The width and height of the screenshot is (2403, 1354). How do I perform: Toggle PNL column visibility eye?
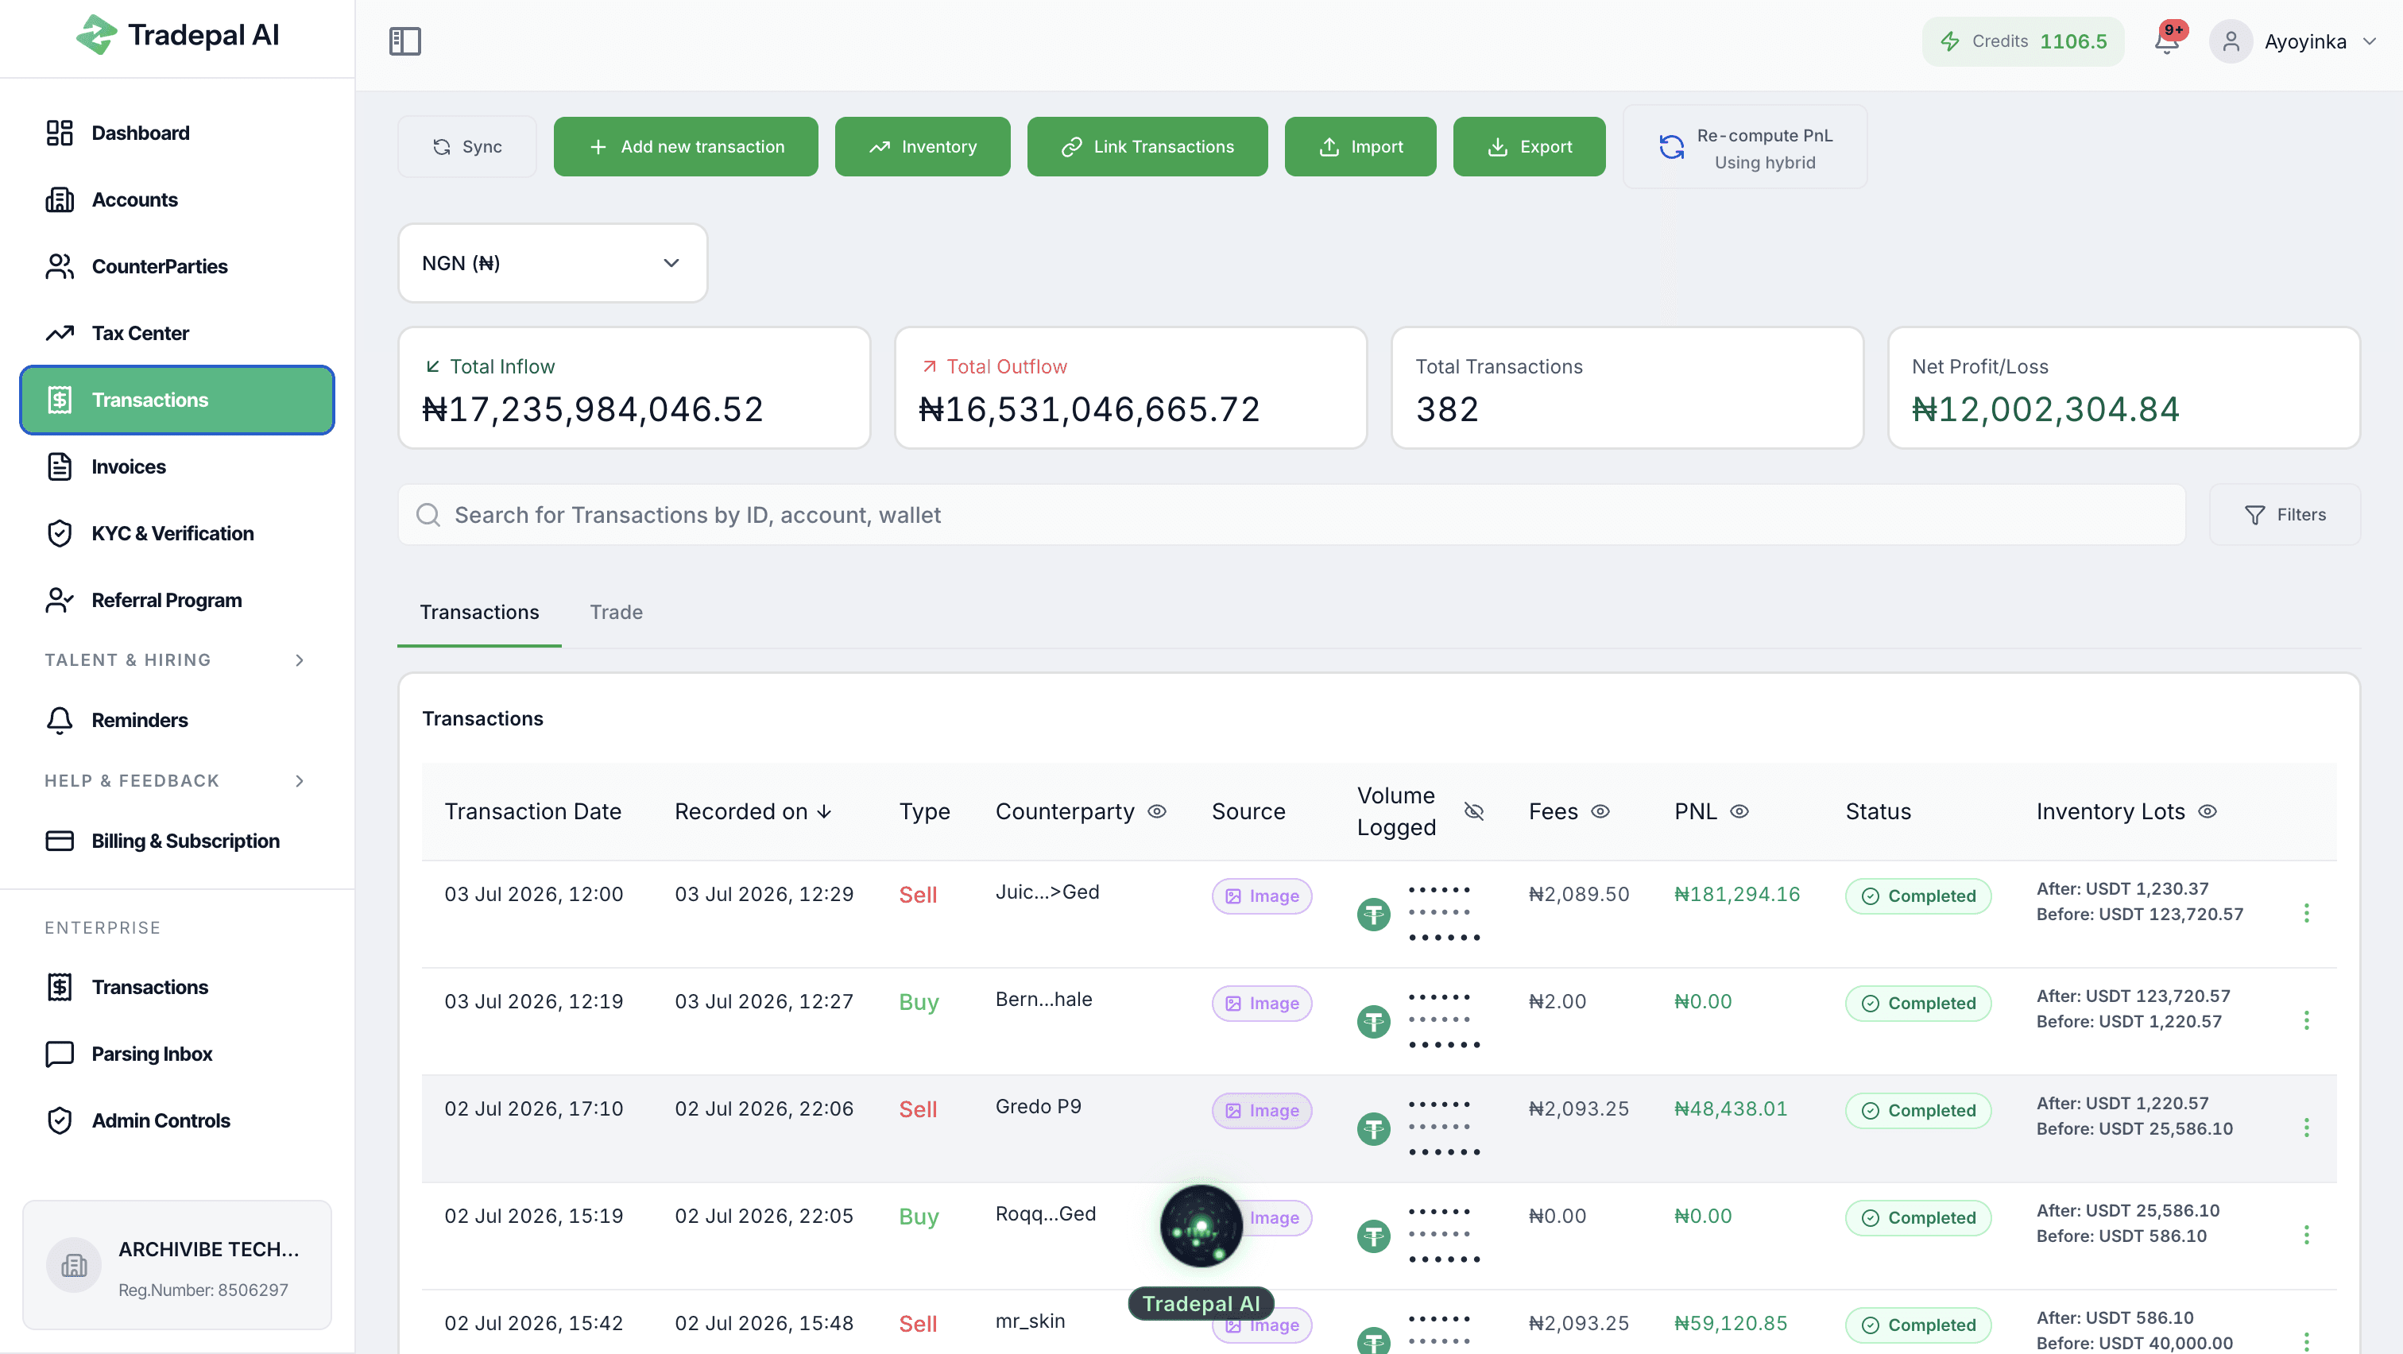click(x=1739, y=811)
